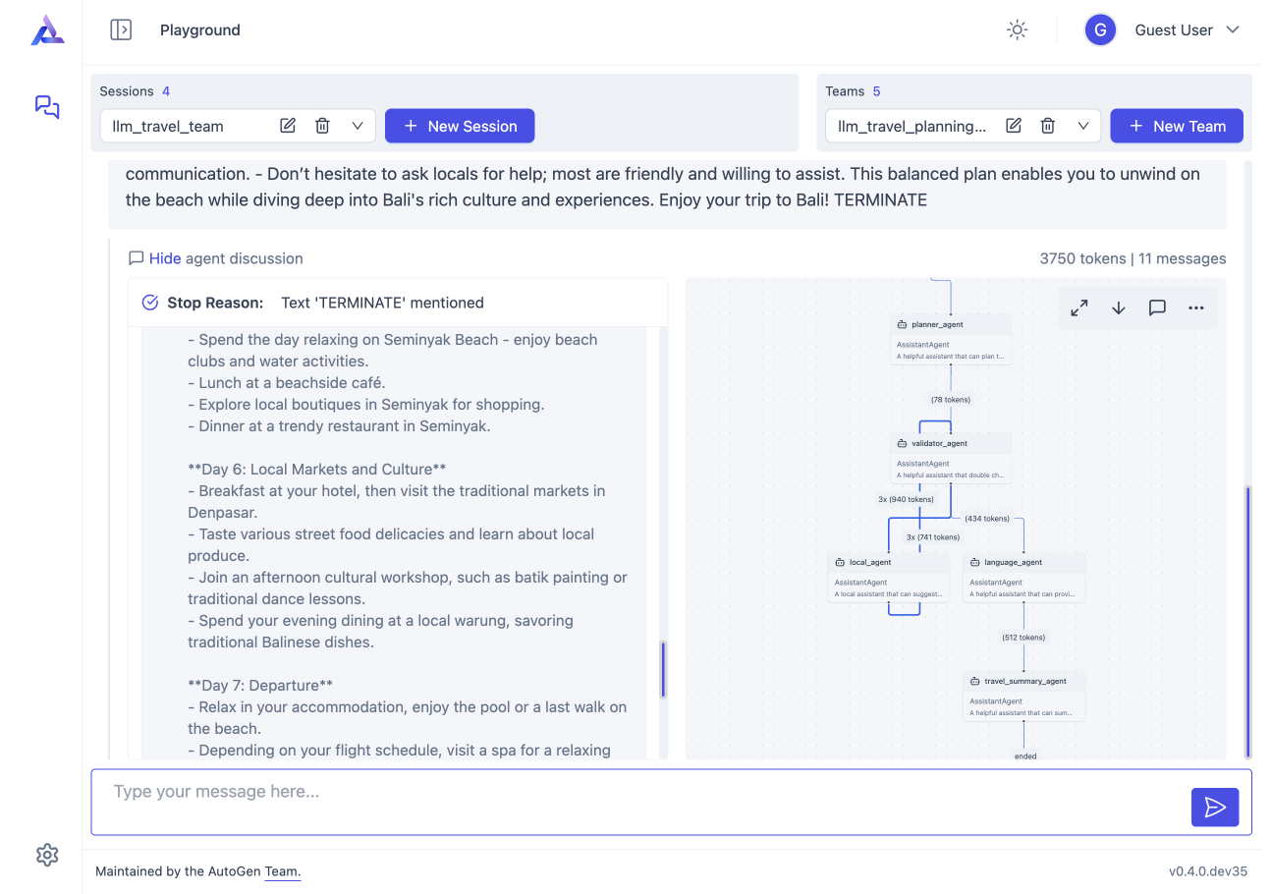Expand the sessions dropdown
Screen dimensions: 1271x894
[x=358, y=126]
